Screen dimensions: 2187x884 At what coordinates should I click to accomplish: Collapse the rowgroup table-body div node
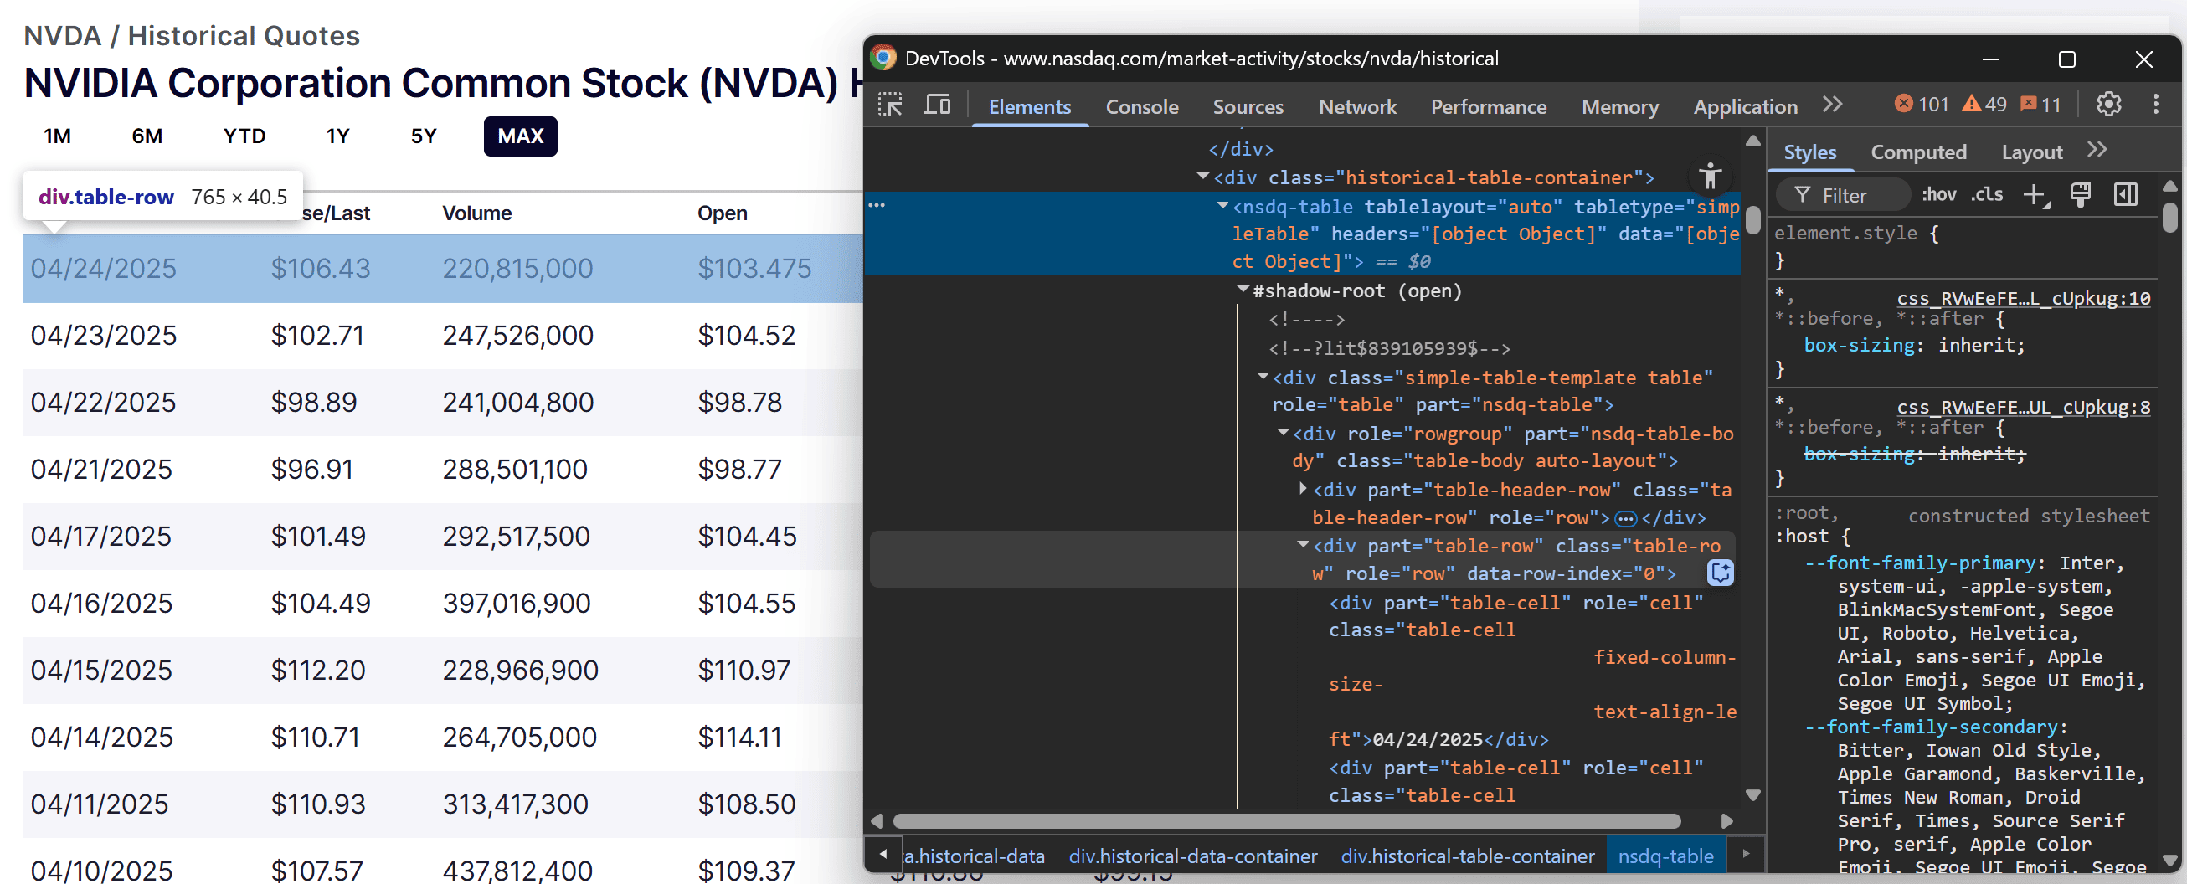click(1283, 432)
